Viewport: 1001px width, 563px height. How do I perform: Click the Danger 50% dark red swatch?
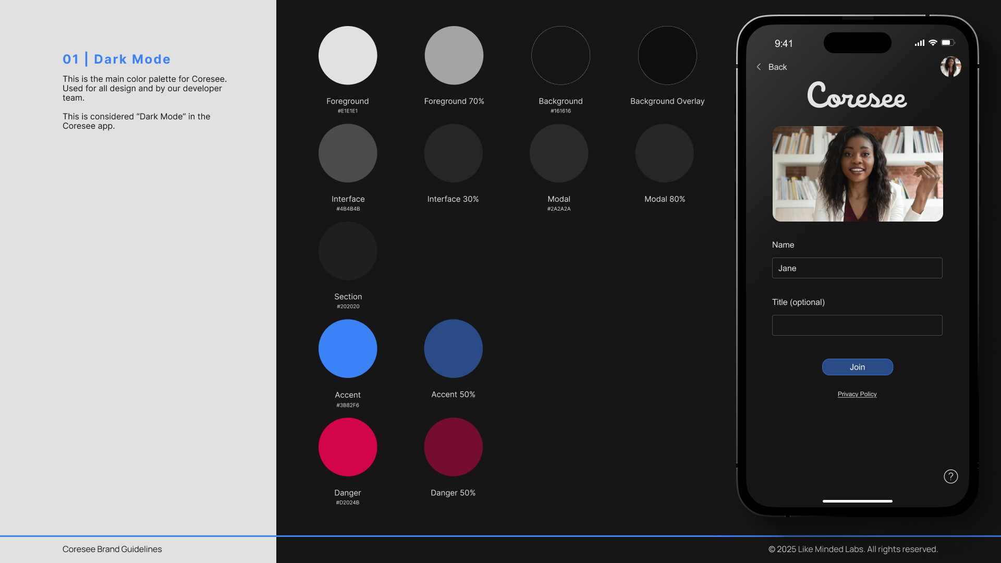(453, 447)
